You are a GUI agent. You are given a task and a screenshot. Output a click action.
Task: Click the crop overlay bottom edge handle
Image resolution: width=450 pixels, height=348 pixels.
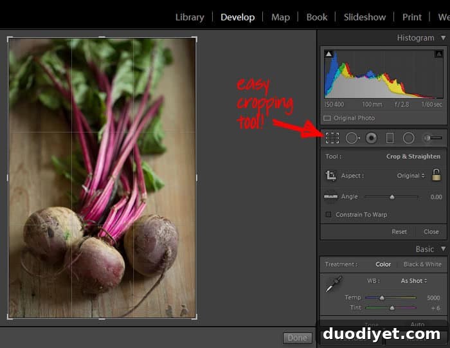tap(102, 318)
